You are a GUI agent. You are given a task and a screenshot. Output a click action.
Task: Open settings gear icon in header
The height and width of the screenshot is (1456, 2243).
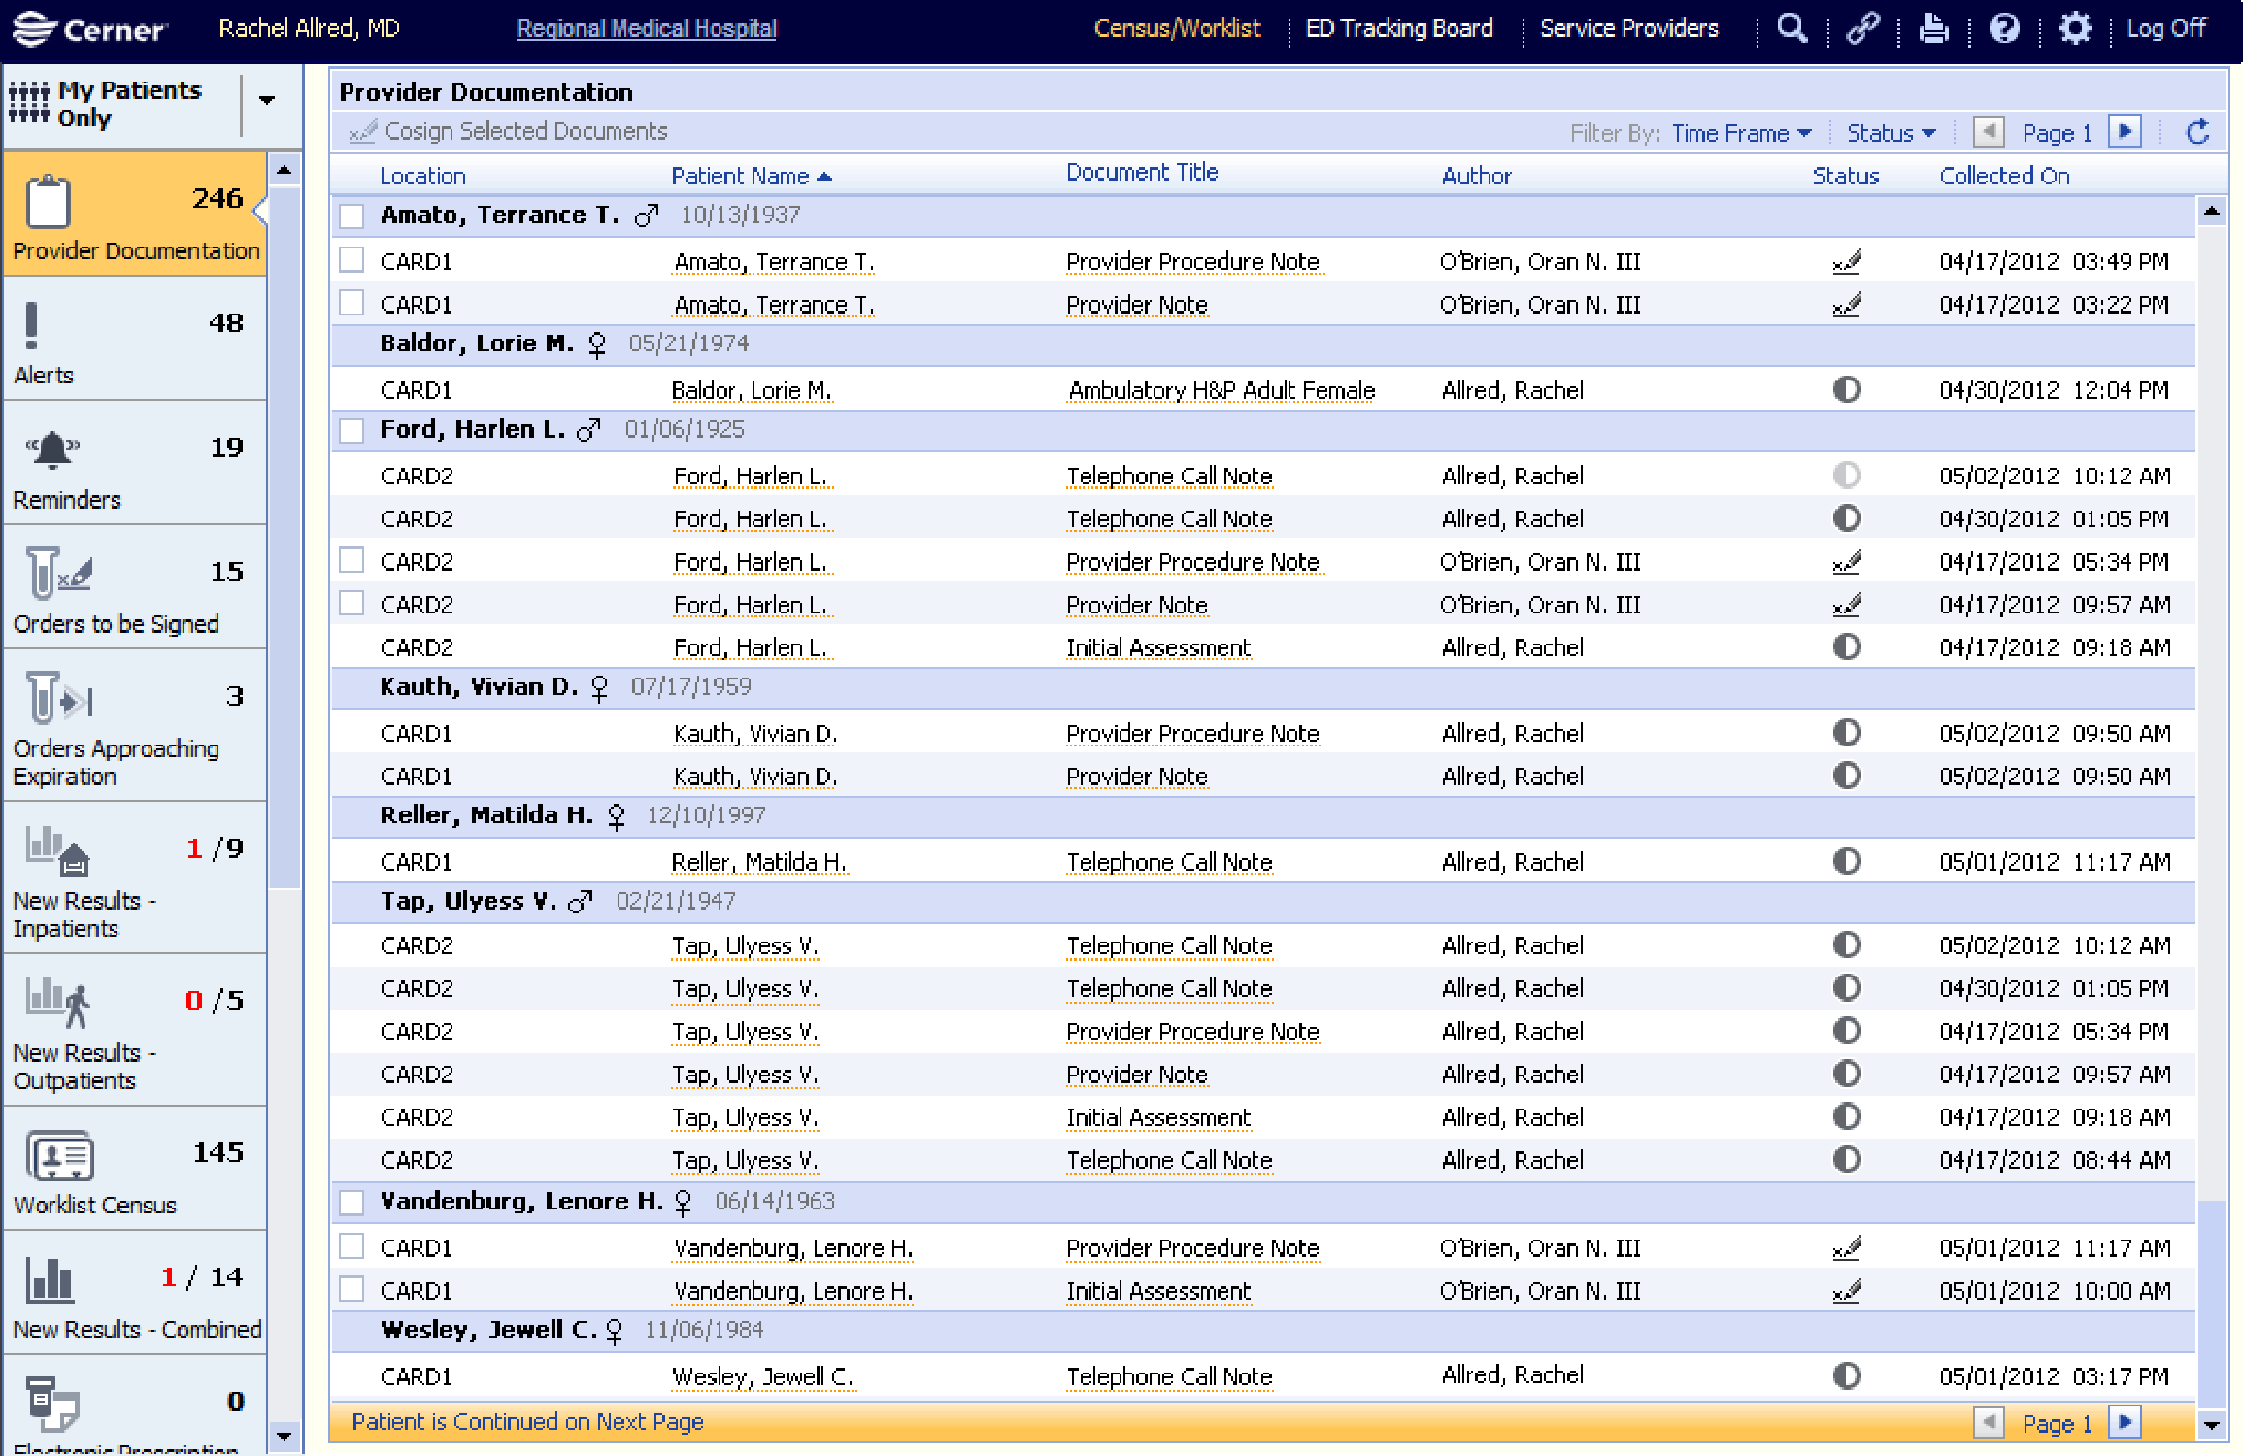tap(2075, 28)
